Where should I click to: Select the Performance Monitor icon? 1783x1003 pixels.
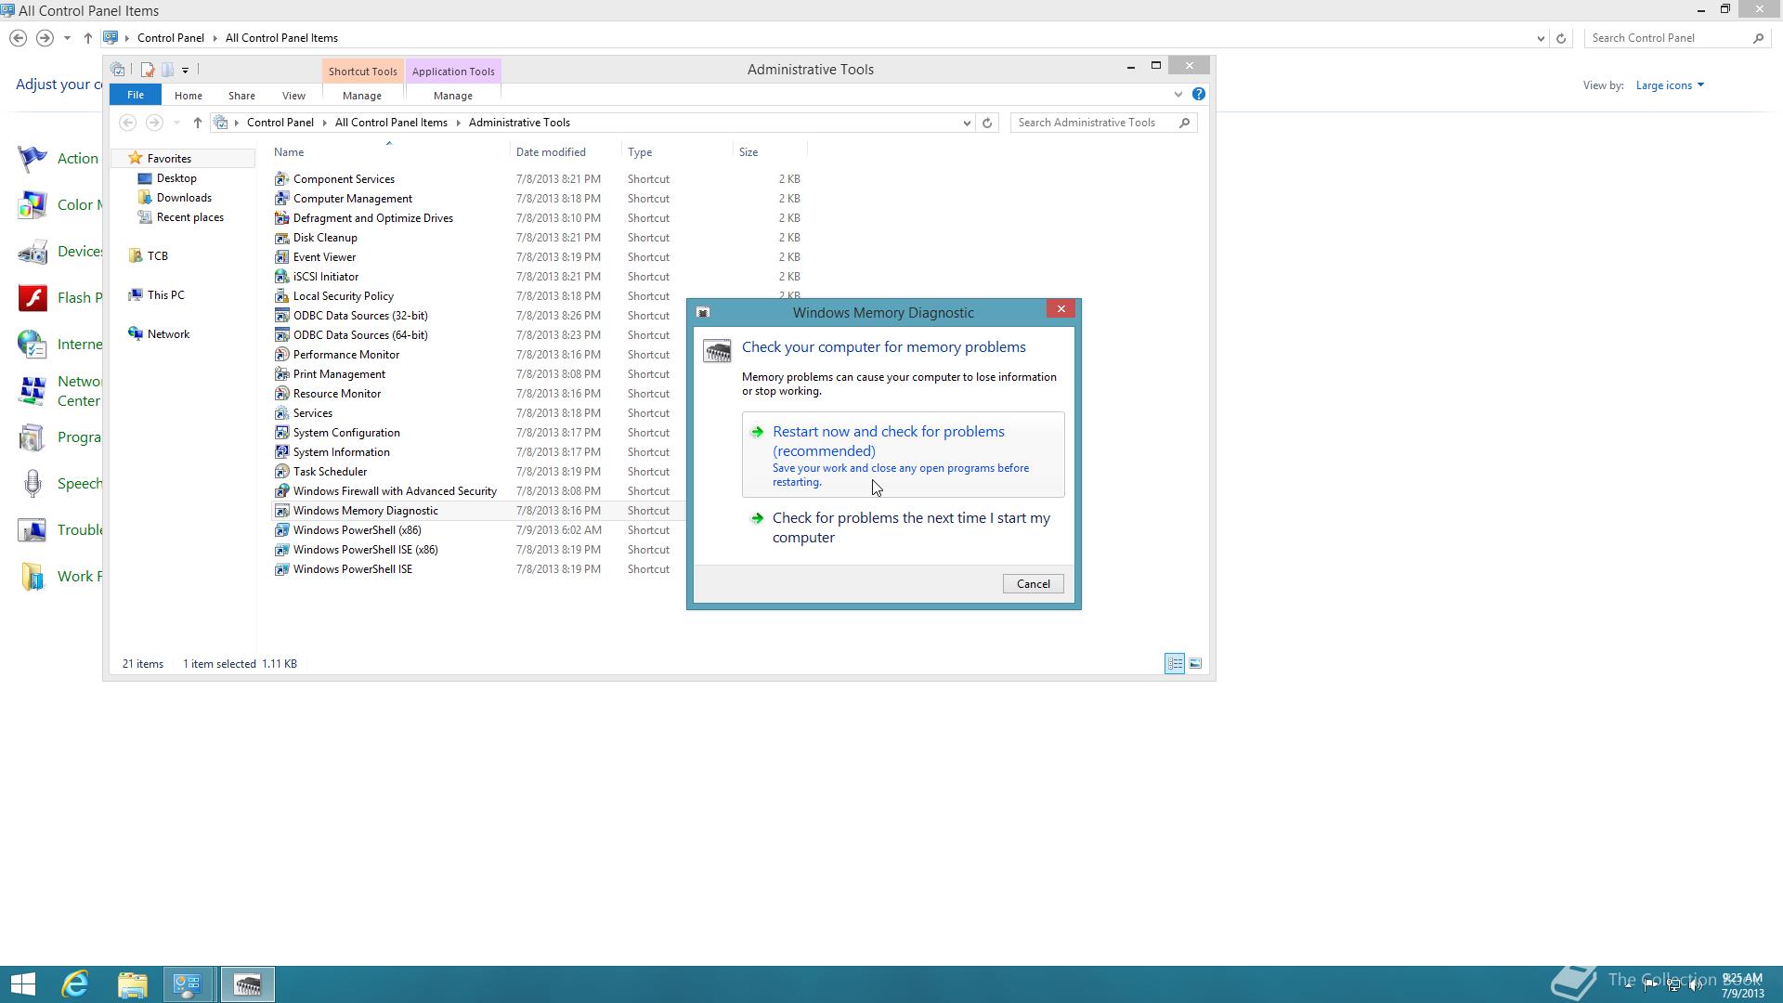[x=281, y=355]
